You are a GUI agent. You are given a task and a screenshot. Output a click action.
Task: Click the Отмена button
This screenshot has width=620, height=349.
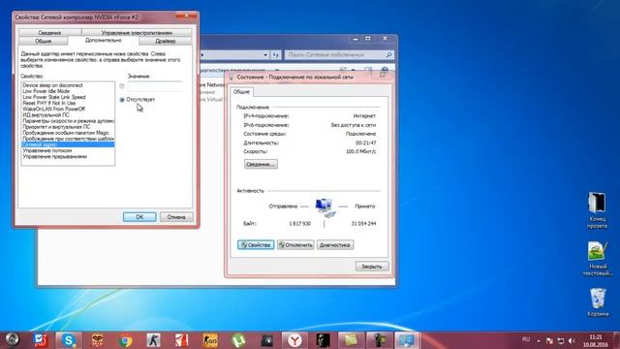[x=176, y=217]
